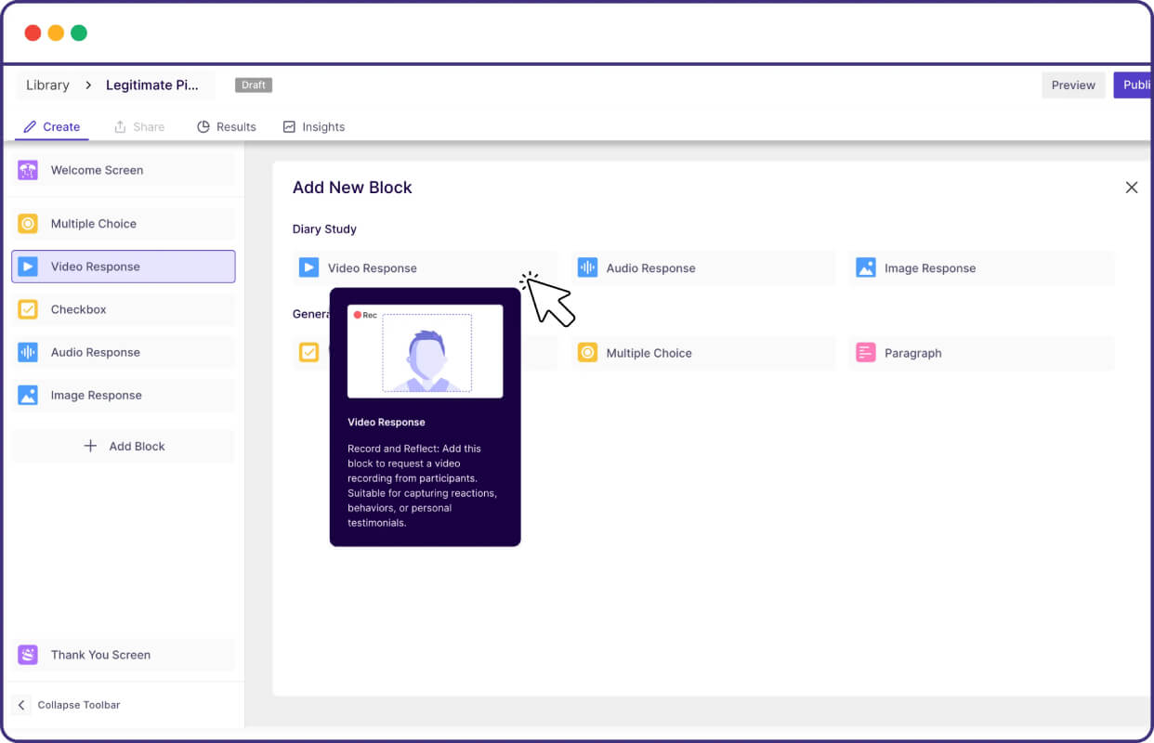Screen dimensions: 1154x743
Task: Click the Legitimate Pi... study title
Action: pos(151,85)
